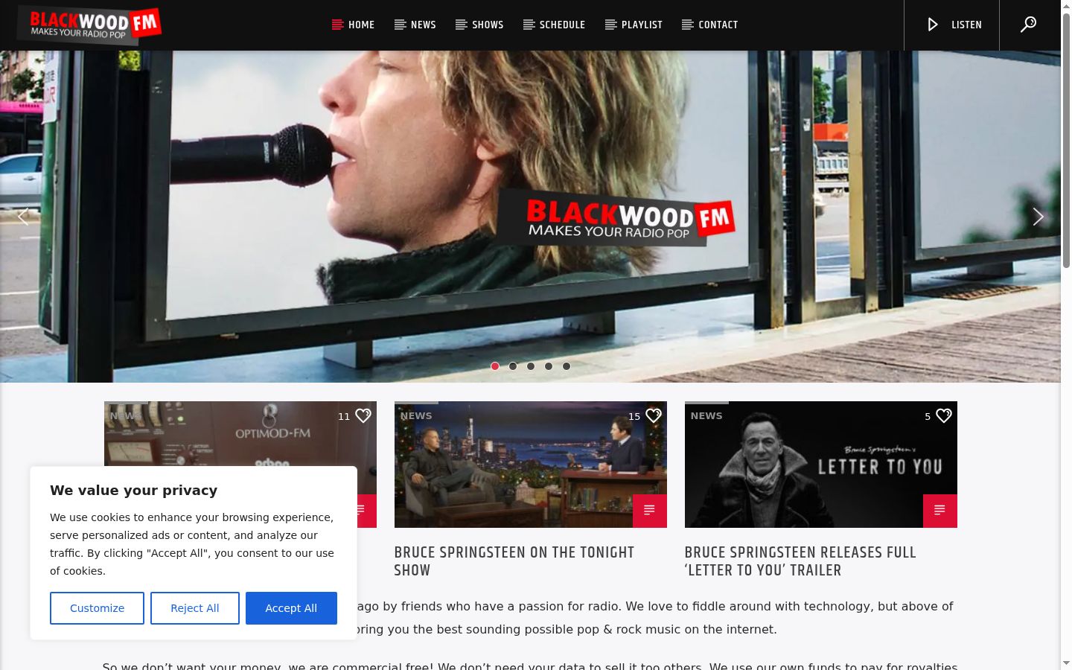
Task: Click the scrollbar up arrow
Action: click(1066, 6)
